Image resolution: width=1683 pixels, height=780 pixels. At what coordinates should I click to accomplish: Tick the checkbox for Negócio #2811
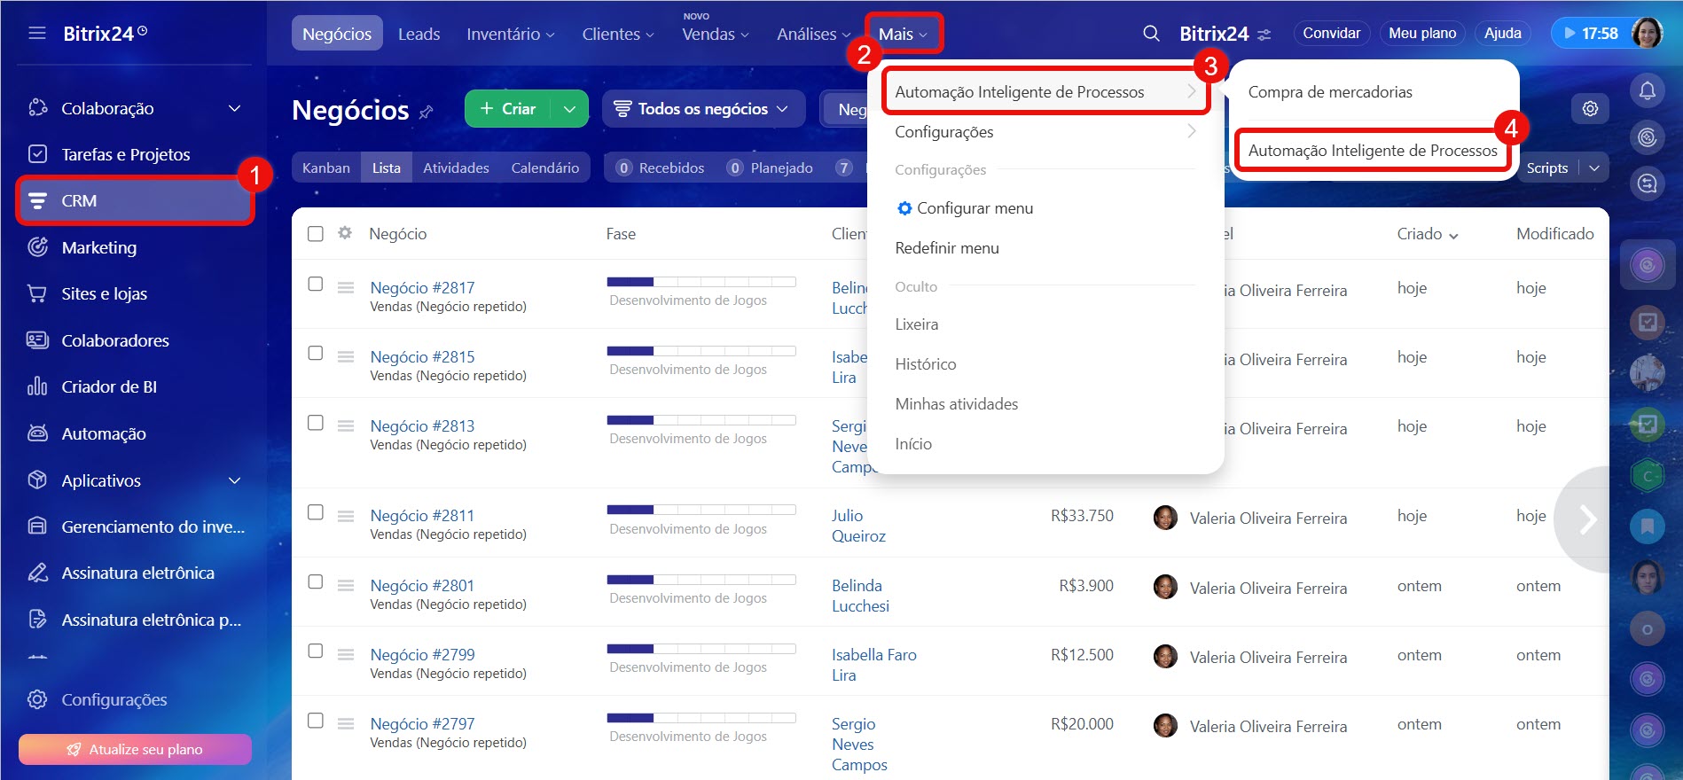[315, 512]
